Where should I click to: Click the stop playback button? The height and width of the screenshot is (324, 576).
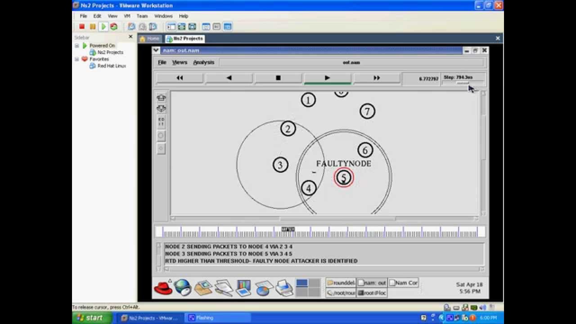click(278, 78)
